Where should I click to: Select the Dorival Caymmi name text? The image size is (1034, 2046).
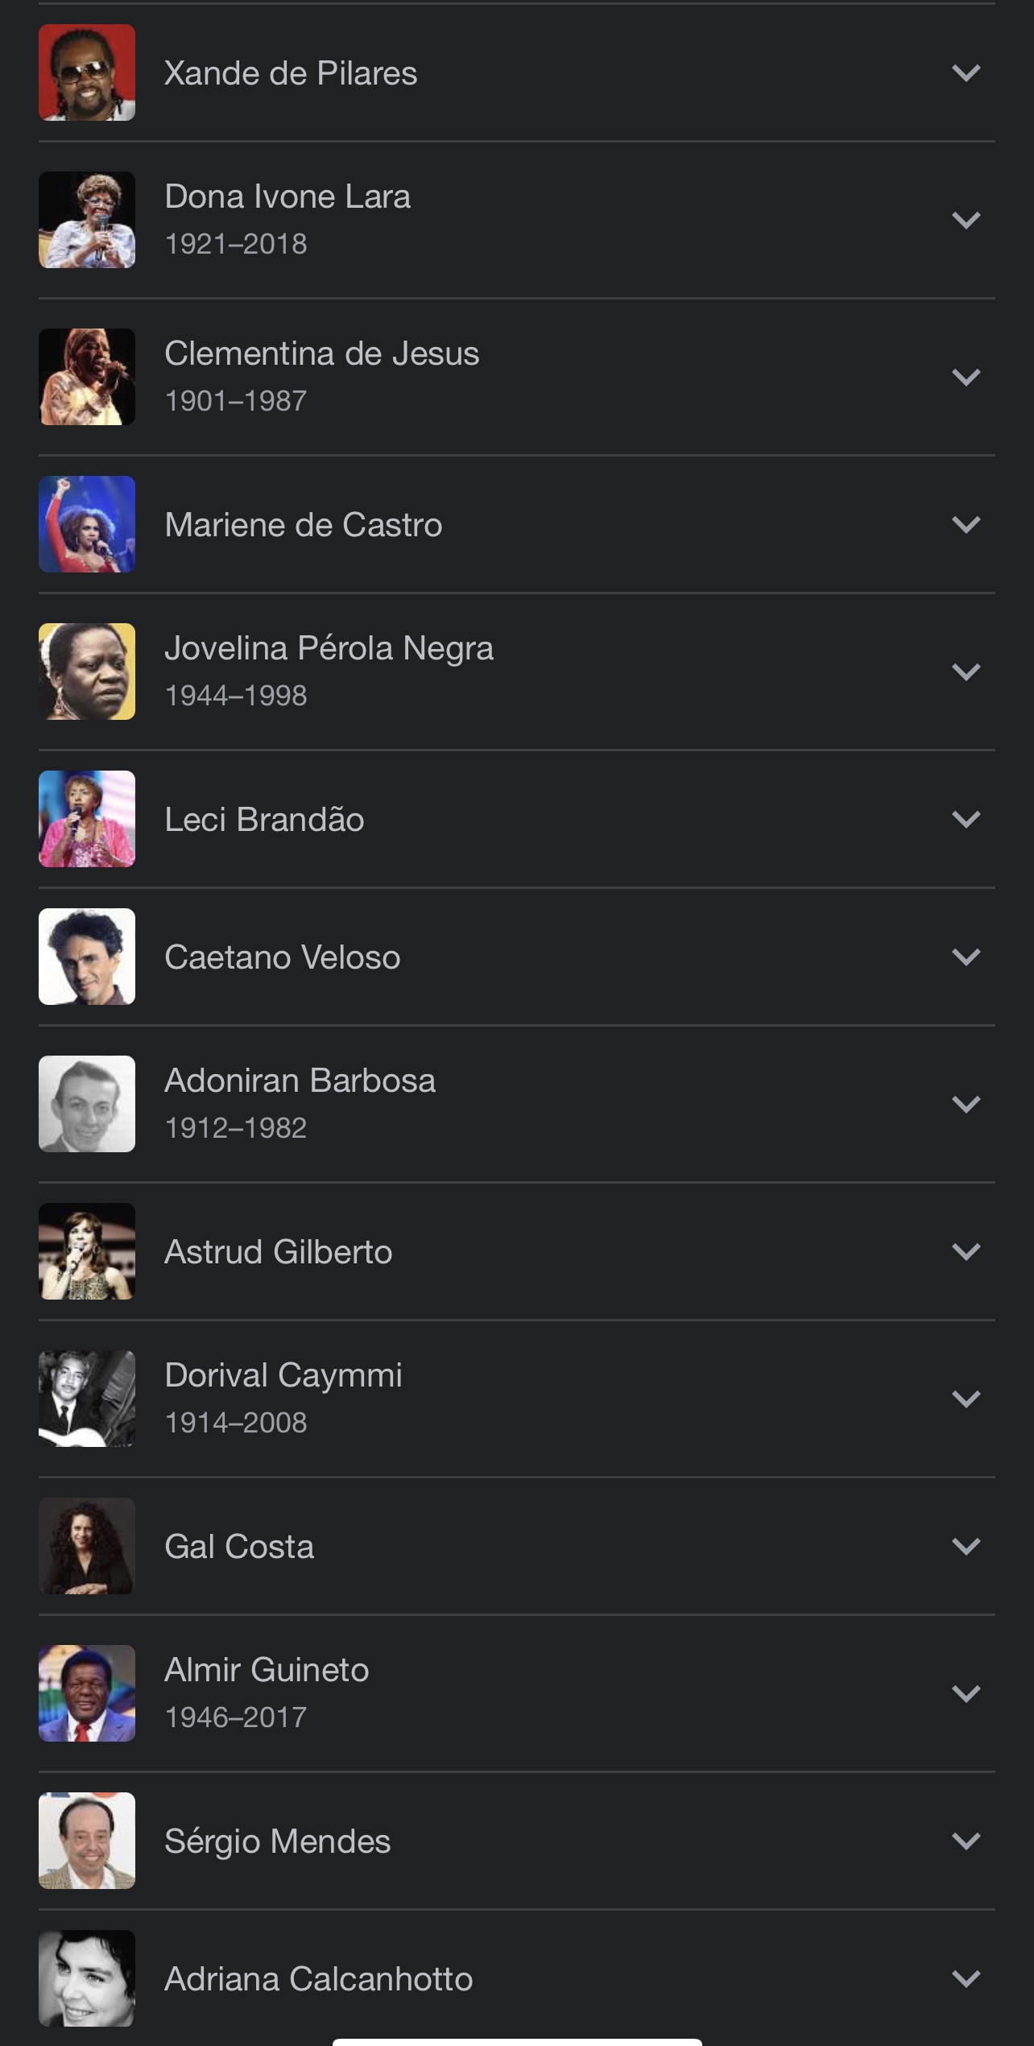pos(283,1375)
